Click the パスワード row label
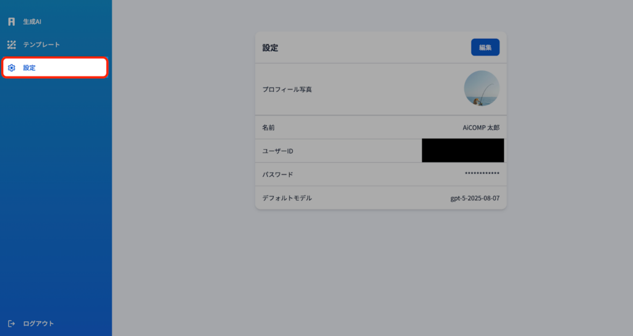 coord(278,174)
